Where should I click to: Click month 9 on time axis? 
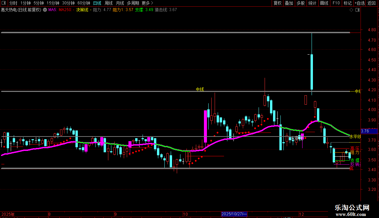[115, 214]
